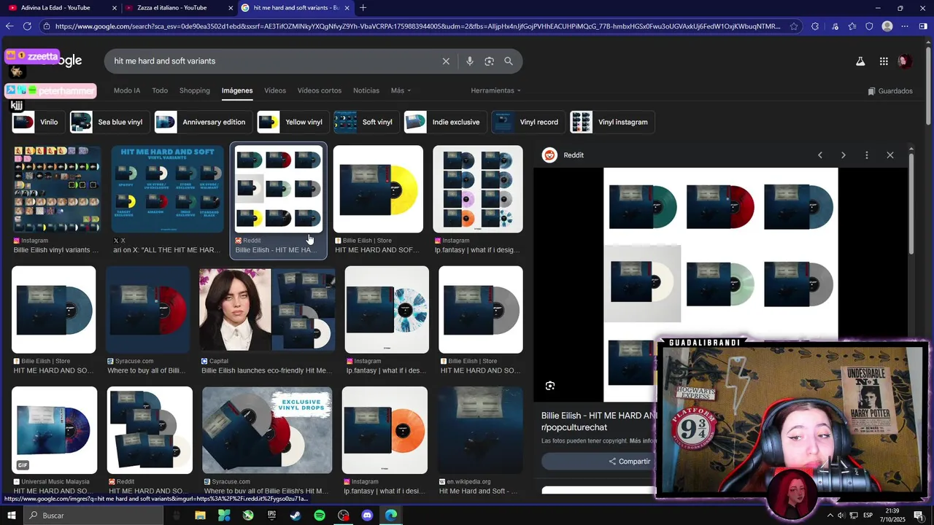Switch to the Modo IA tab
This screenshot has width=934, height=525.
127,90
